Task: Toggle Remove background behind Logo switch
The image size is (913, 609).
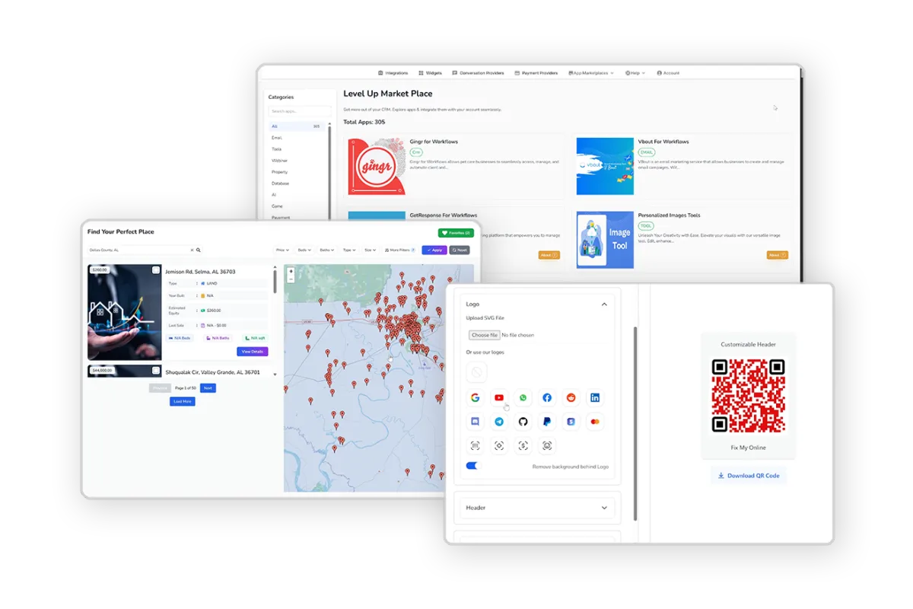Action: click(x=474, y=466)
